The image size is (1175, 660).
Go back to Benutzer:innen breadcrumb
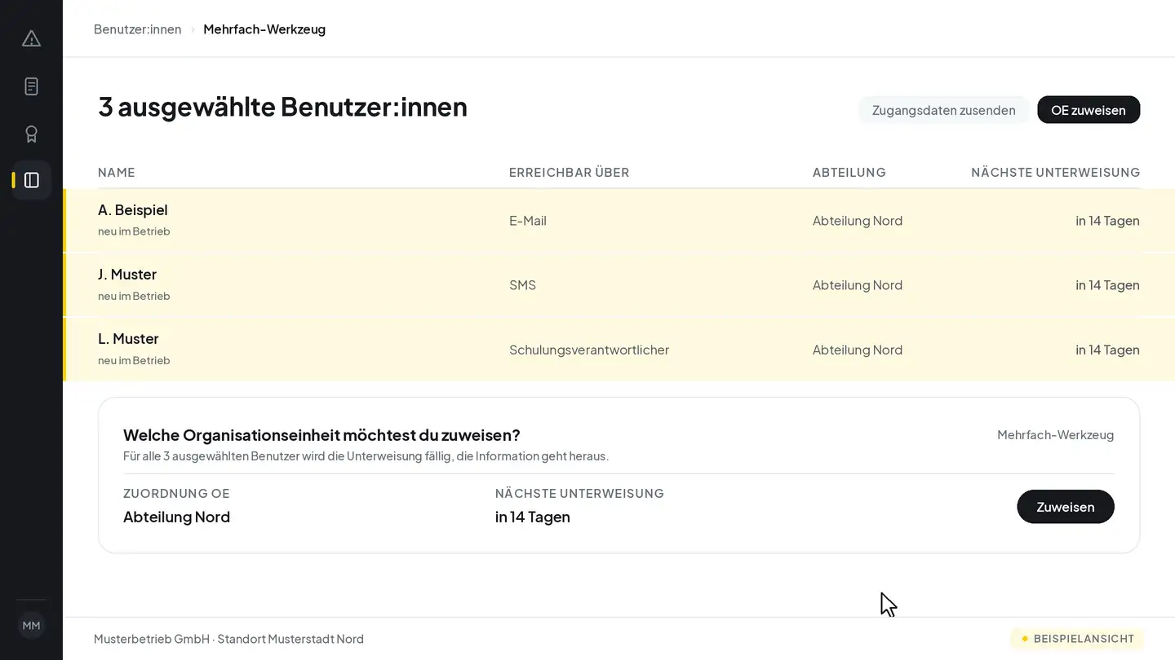pos(137,29)
